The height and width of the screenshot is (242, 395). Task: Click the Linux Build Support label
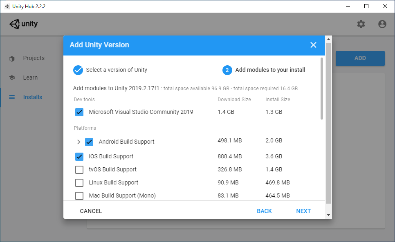coord(114,182)
